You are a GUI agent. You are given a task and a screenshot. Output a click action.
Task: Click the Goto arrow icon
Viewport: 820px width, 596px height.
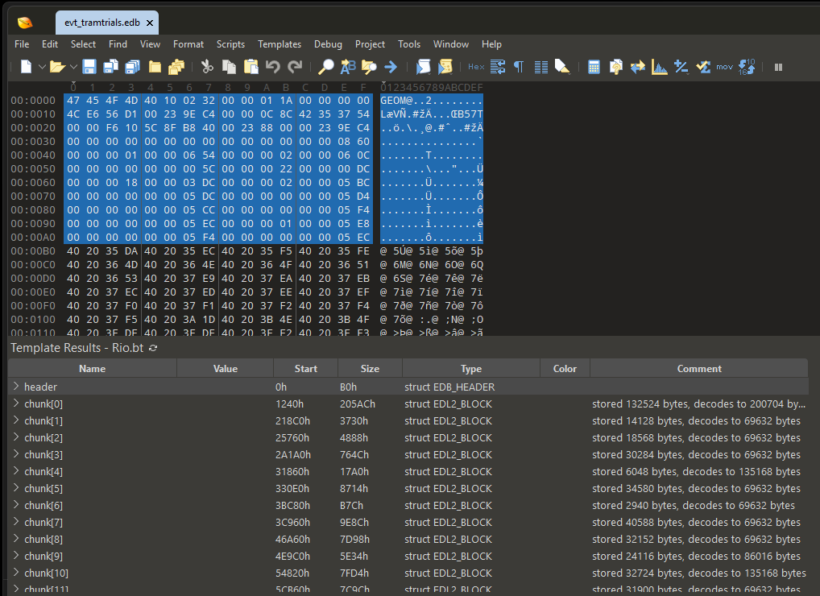tap(391, 67)
